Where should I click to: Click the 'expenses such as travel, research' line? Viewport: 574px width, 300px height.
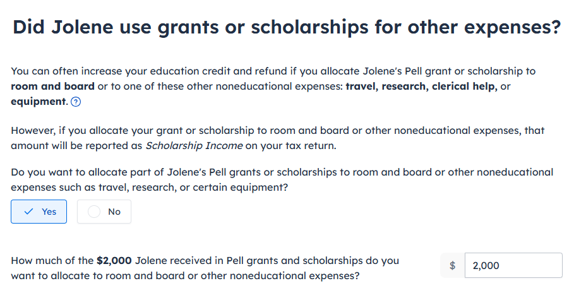tap(150, 188)
